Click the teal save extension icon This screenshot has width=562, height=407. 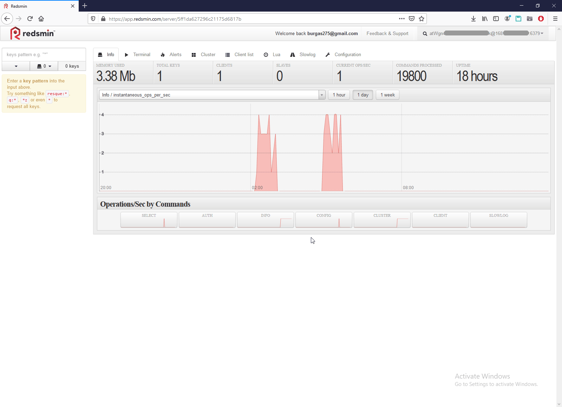coord(518,19)
